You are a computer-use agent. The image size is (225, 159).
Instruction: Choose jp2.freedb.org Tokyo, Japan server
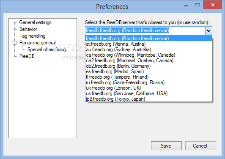[x=149, y=99]
